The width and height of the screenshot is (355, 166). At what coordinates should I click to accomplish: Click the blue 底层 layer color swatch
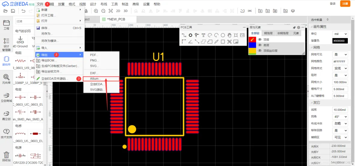pyautogui.click(x=252, y=45)
